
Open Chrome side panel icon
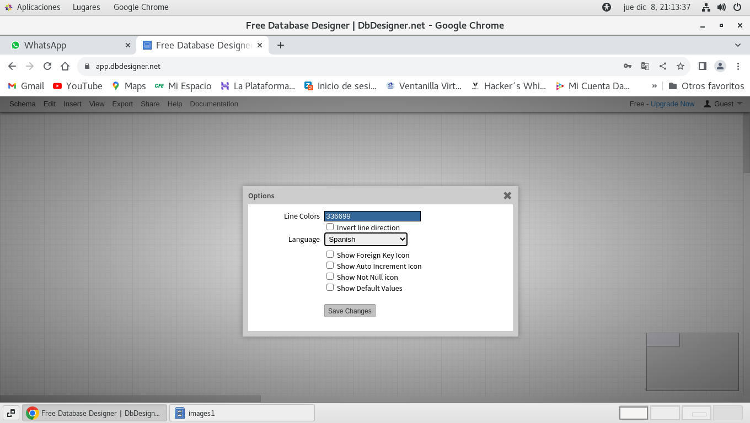702,66
